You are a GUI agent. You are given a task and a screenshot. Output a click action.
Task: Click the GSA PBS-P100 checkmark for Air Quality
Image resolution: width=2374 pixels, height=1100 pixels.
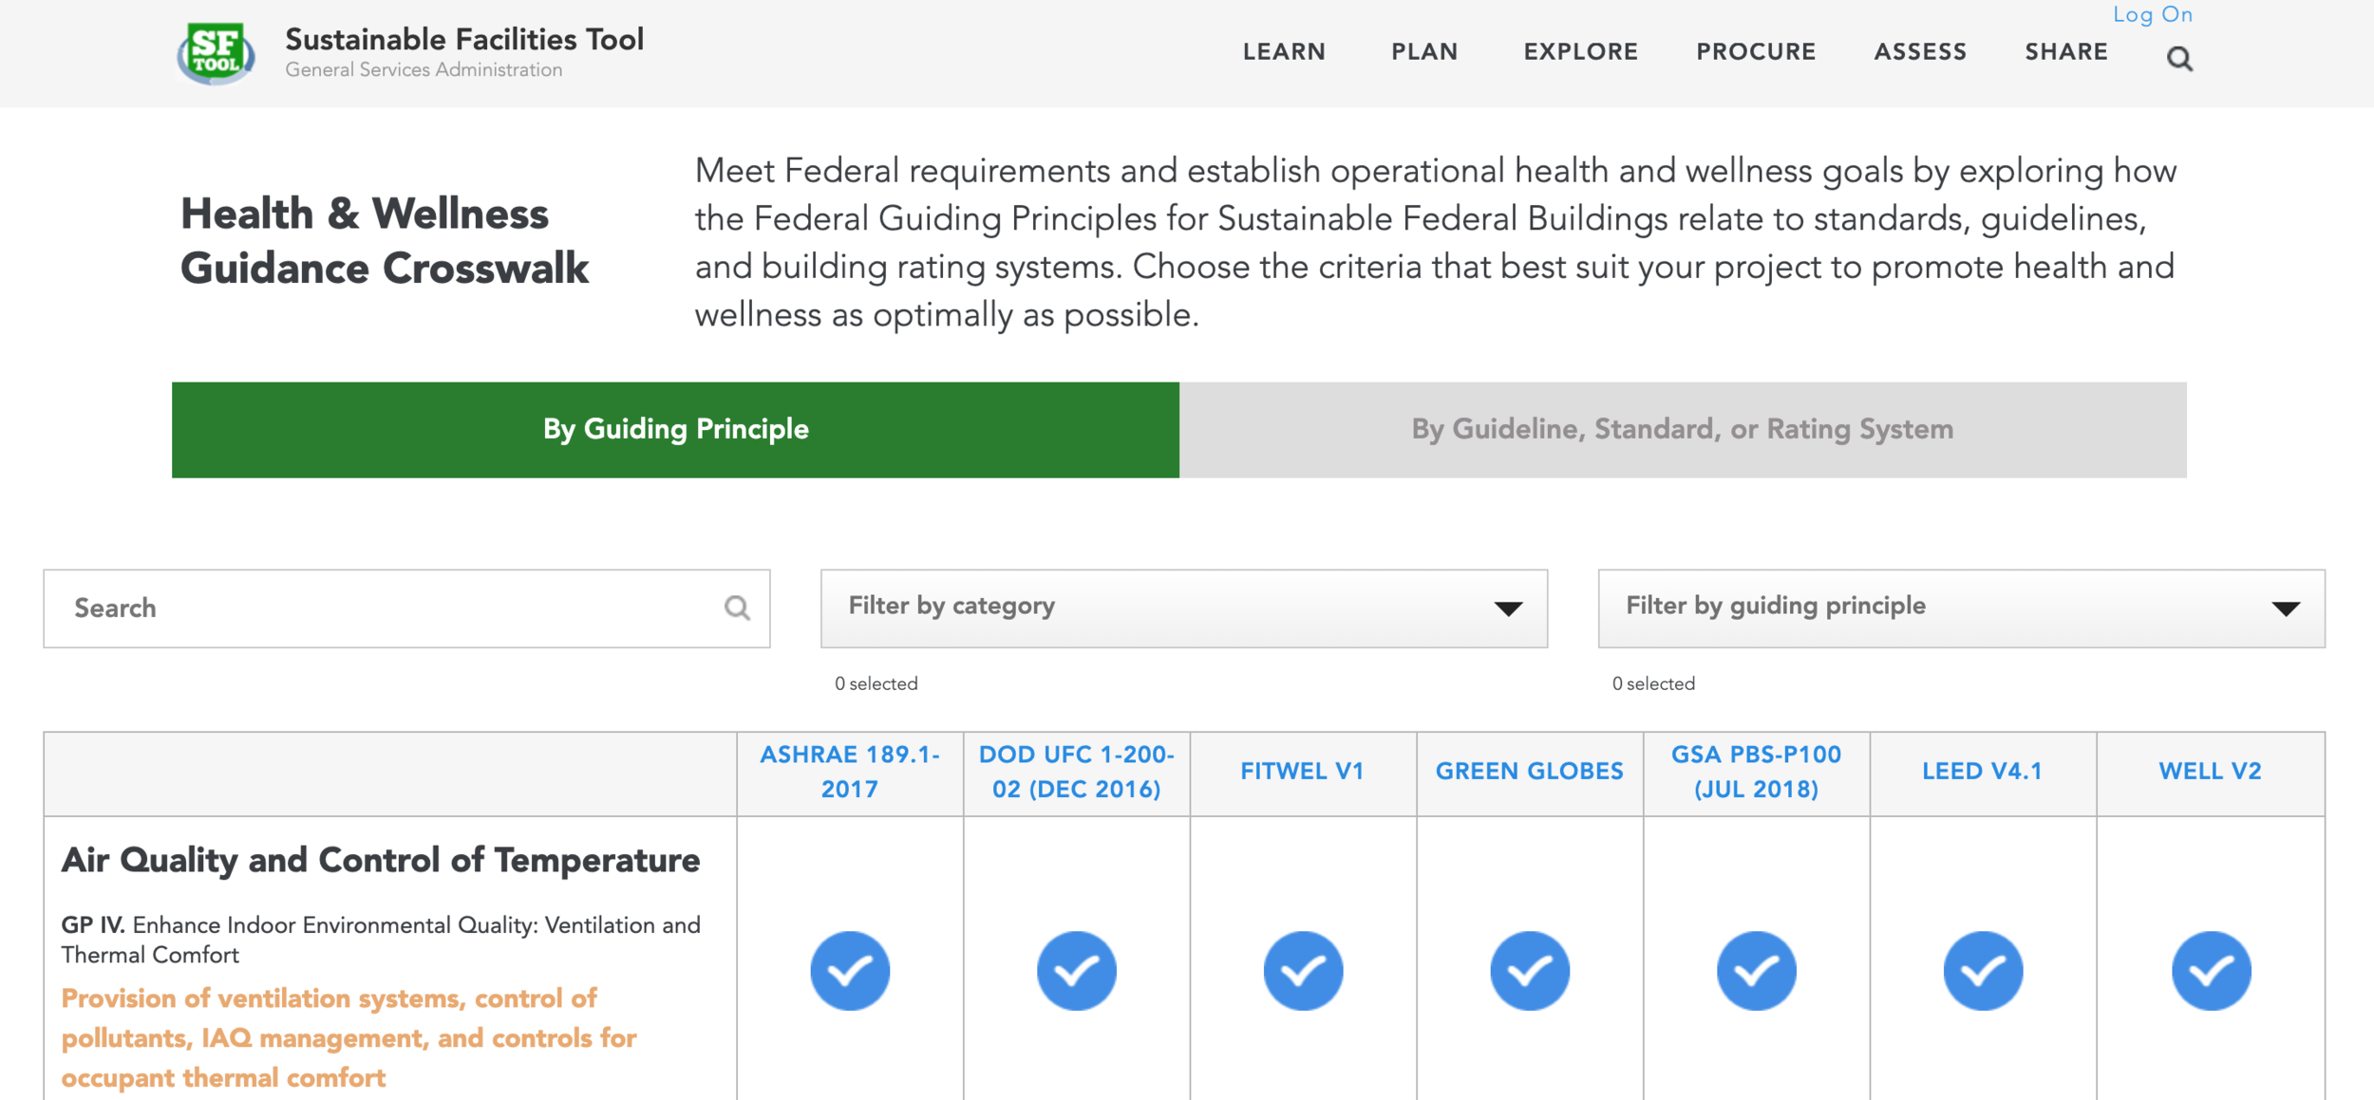[x=1756, y=970]
